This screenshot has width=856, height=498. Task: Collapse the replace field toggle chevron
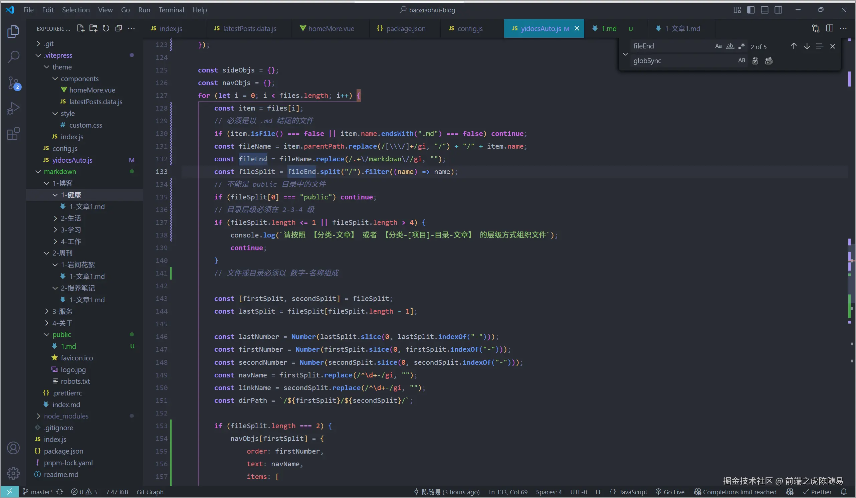coord(625,54)
